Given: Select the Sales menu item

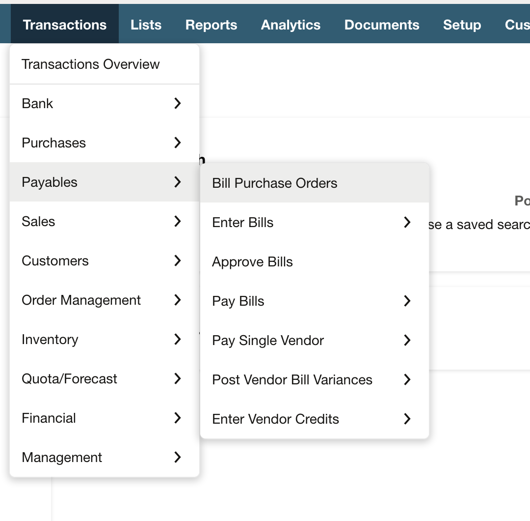Looking at the screenshot, I should 105,221.
